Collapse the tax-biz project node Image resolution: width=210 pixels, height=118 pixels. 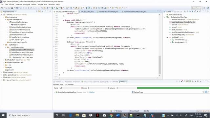click(2, 14)
